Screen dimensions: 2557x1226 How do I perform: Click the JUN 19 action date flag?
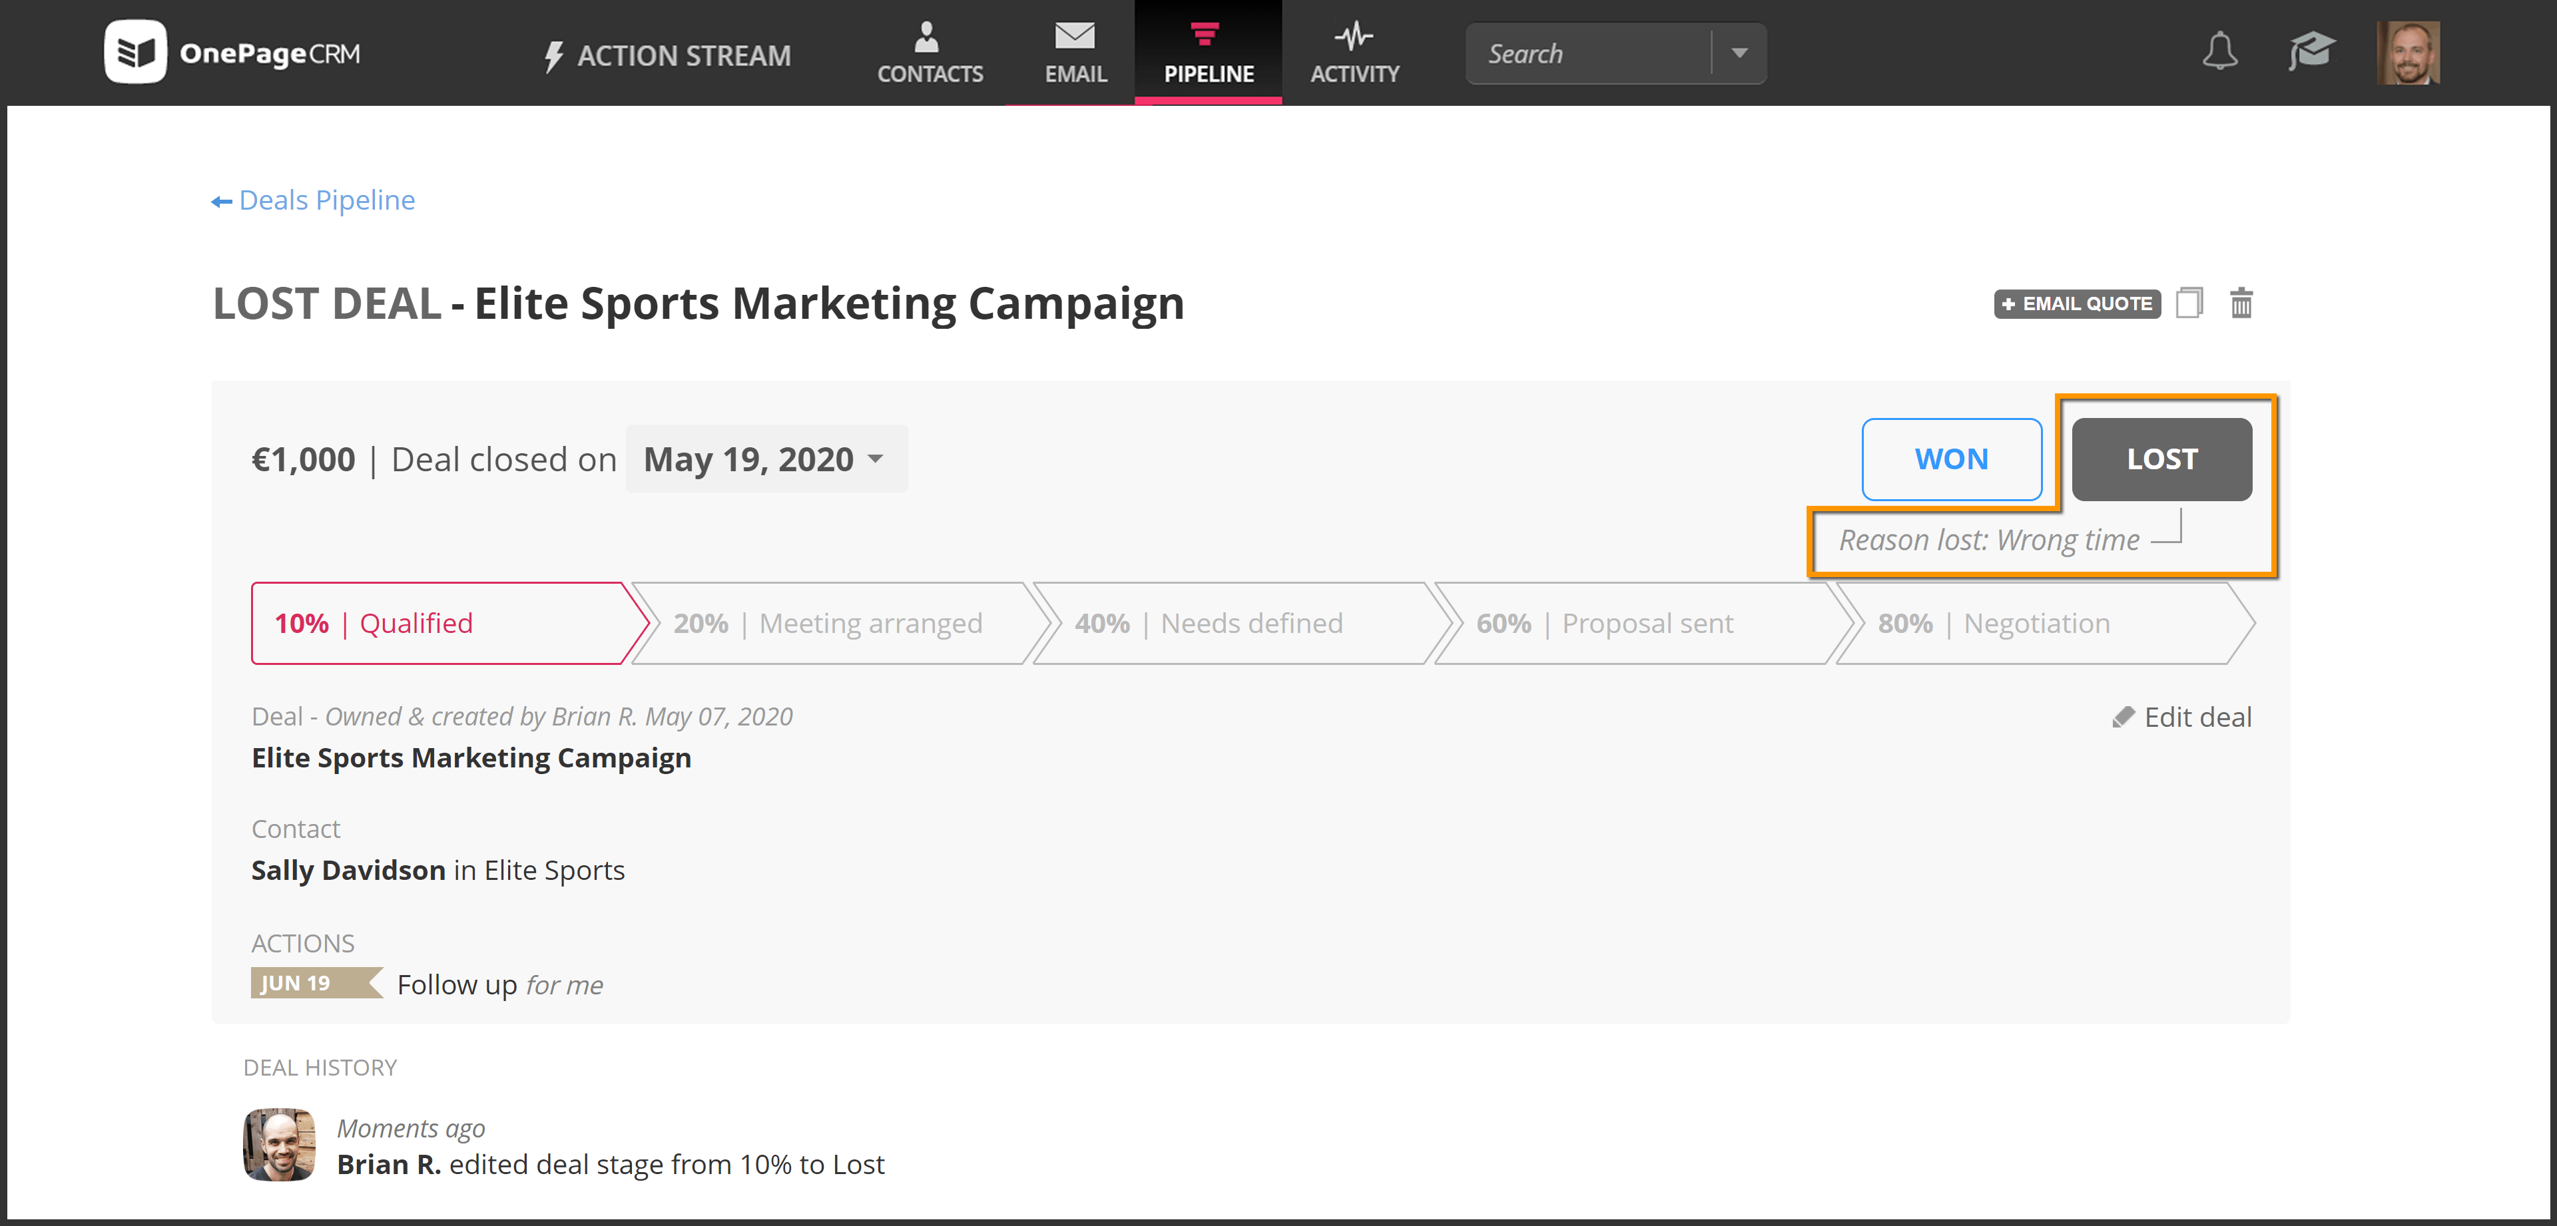(x=316, y=983)
